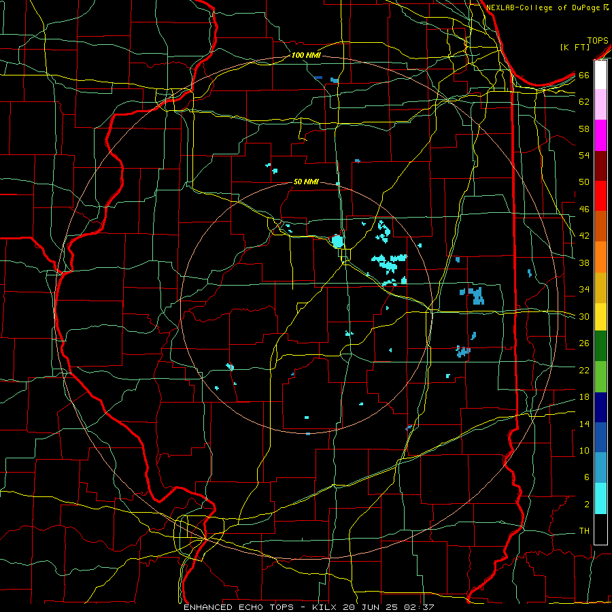The height and width of the screenshot is (612, 612).
Task: Click the '02:37' timestamp
Action: [x=419, y=607]
